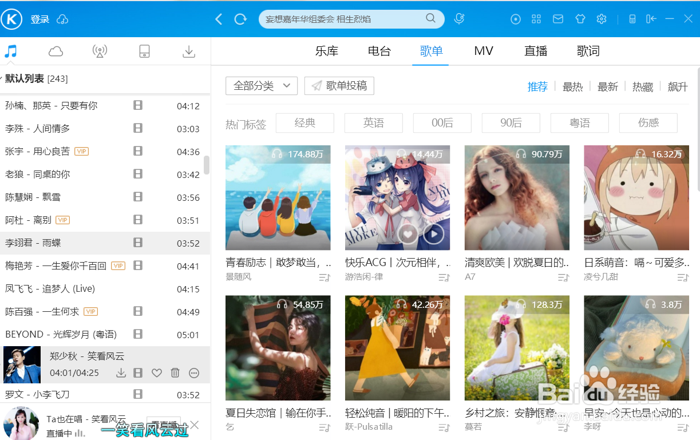Open more options for 郑少秋 - 笑看风云

click(x=193, y=372)
